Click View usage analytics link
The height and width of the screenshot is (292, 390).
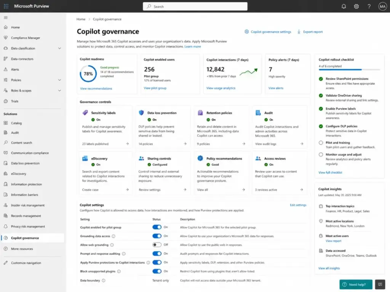(221, 88)
